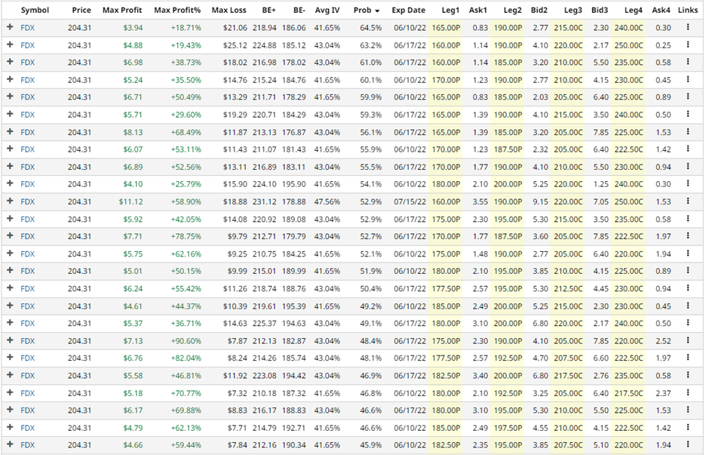Open the links menu on the $6.89 profit row

pyautogui.click(x=688, y=167)
